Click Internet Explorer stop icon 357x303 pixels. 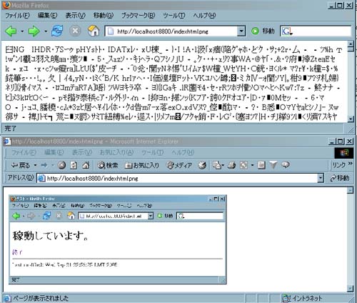(x=62, y=165)
